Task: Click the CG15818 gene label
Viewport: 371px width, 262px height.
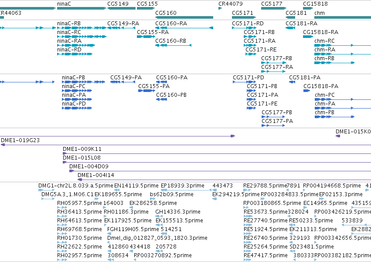Action: (x=315, y=4)
